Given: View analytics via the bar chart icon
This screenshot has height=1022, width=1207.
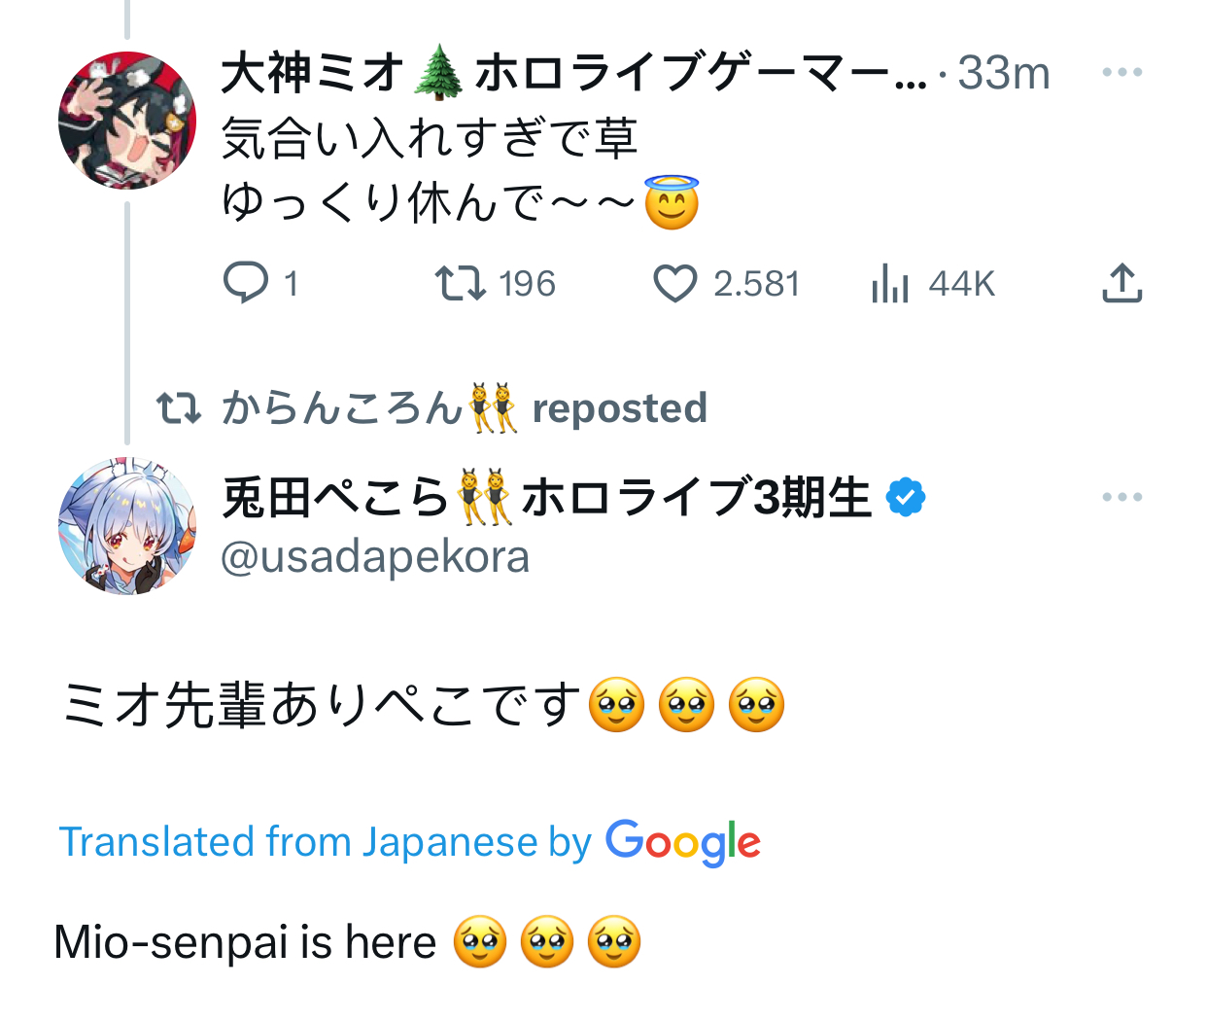Looking at the screenshot, I should (890, 284).
